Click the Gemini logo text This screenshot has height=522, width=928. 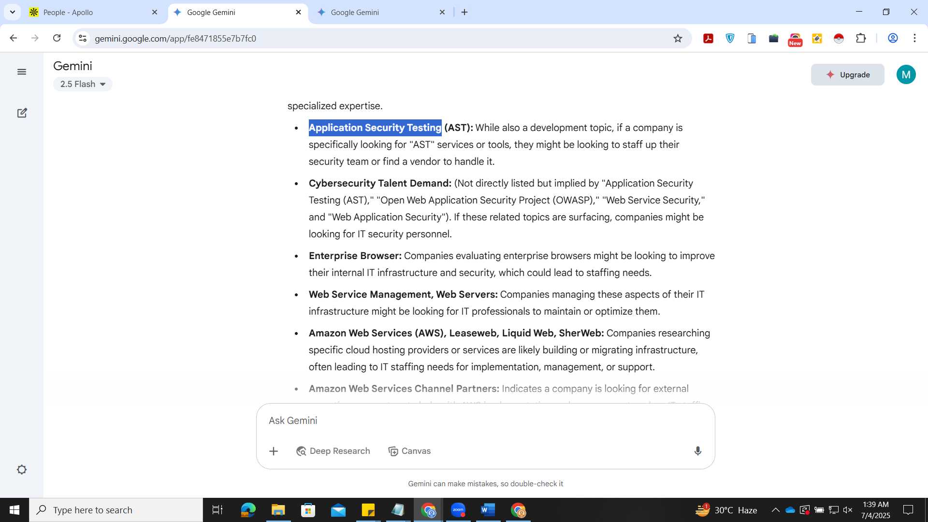tap(72, 66)
